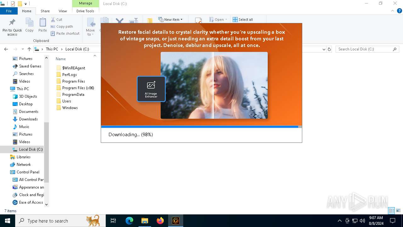Viewport: 403px width, 227px height.
Task: Click Select all in ribbon
Action: coord(243,20)
